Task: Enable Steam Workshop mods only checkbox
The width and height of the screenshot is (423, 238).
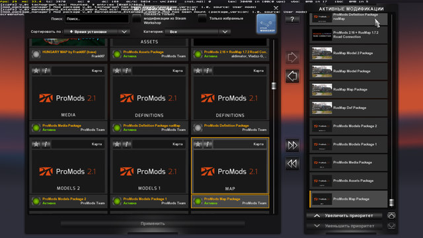Action: click(137, 19)
